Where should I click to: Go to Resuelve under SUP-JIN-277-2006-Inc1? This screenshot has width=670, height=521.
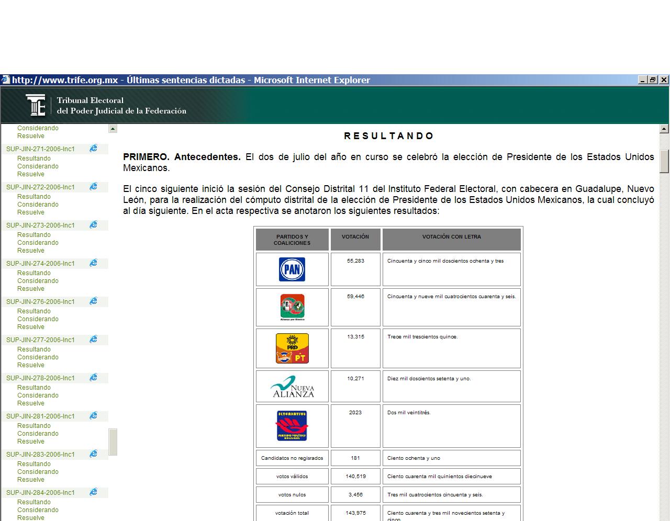pos(31,365)
